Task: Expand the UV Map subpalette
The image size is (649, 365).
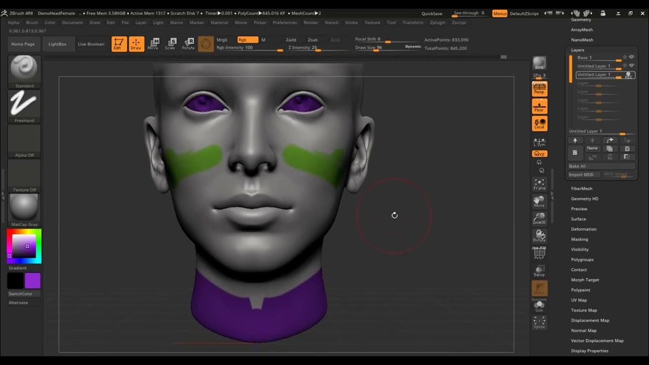Action: pos(579,300)
